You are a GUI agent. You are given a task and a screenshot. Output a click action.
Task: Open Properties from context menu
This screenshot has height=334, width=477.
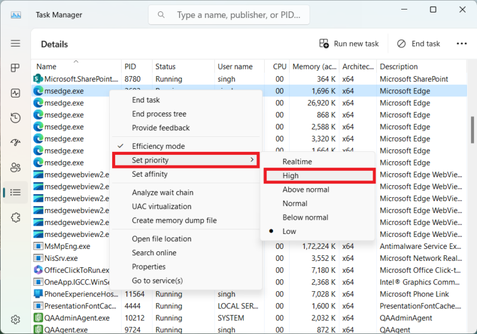(x=185, y=267)
